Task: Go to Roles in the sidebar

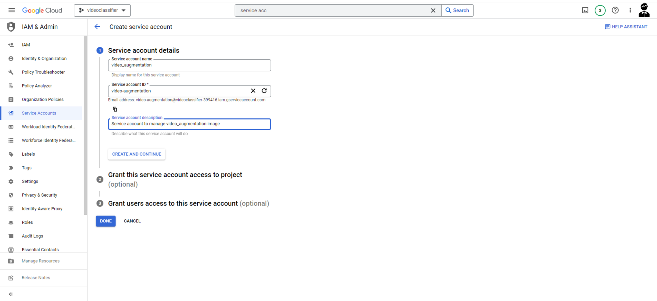Action: [x=27, y=222]
